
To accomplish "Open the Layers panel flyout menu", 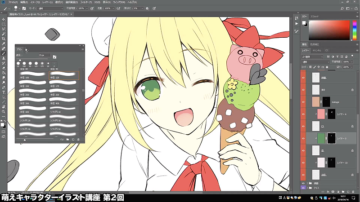I will (357, 50).
